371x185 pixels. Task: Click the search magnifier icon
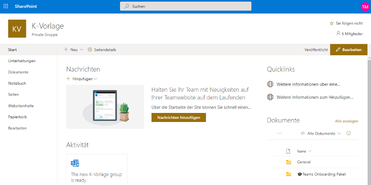point(127,7)
